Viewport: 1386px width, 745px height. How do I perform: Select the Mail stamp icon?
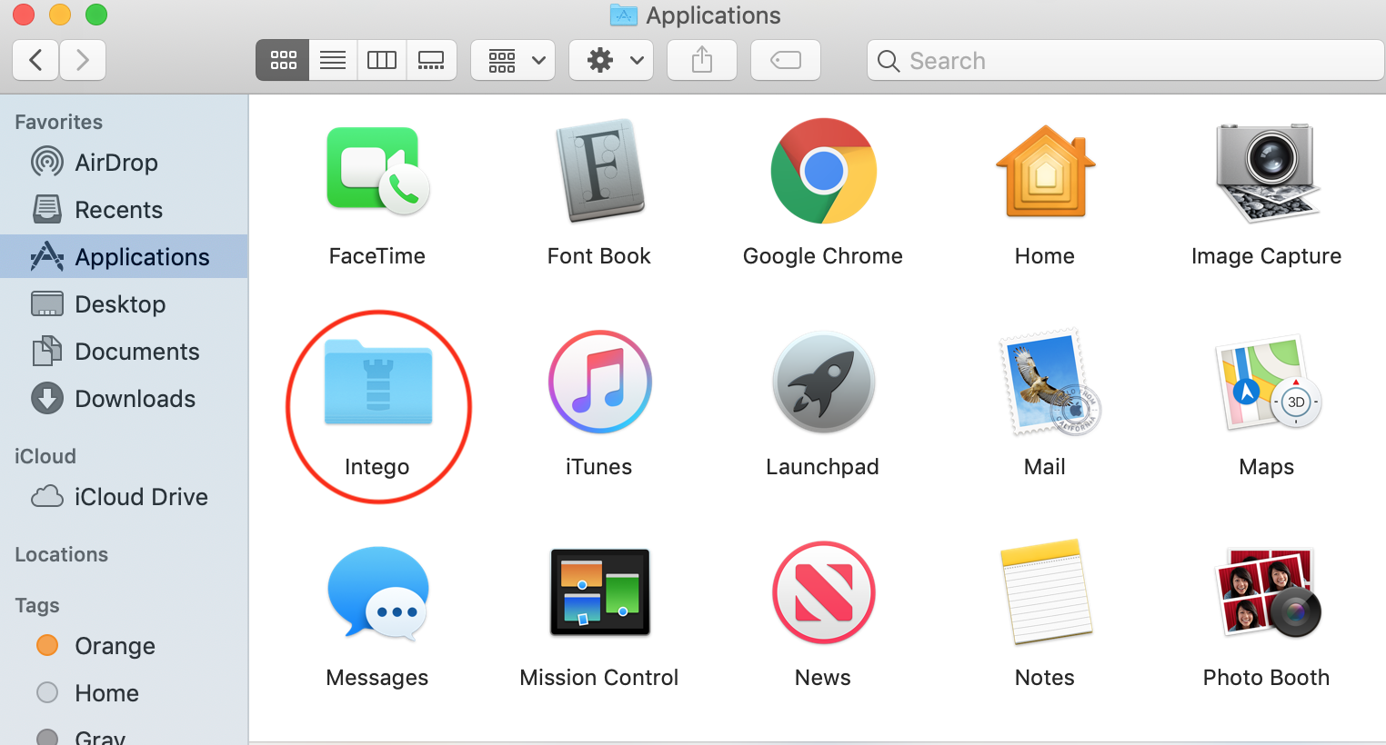click(1050, 382)
